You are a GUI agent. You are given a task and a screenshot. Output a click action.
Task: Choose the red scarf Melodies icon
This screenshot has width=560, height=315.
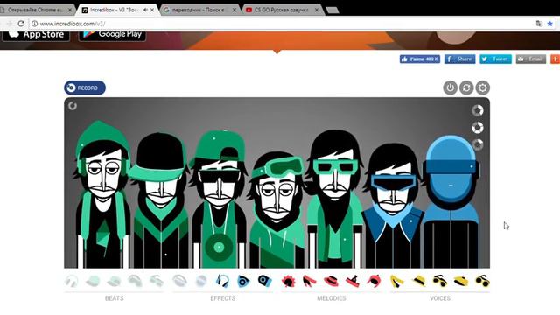click(x=309, y=282)
